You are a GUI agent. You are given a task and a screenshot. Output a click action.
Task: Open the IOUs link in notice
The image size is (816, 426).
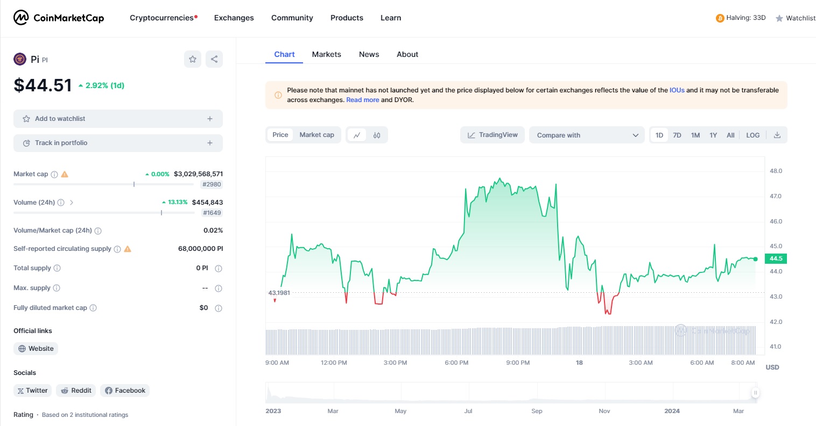pyautogui.click(x=677, y=90)
